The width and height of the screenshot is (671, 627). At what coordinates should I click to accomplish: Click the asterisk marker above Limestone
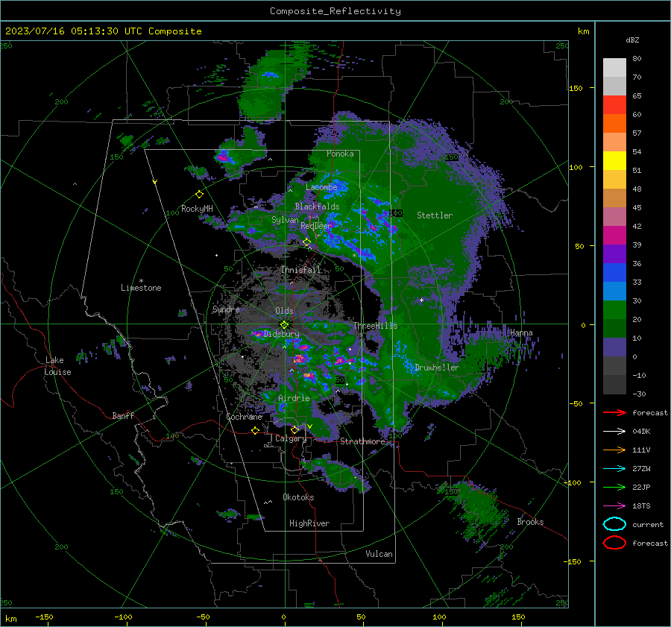[141, 281]
